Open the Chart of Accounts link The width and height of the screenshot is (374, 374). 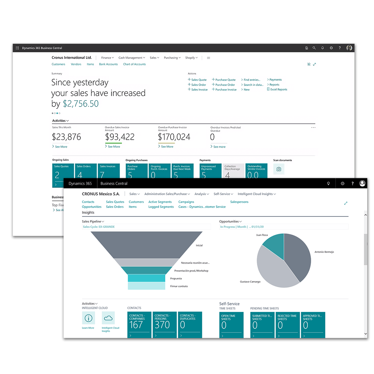pyautogui.click(x=134, y=64)
